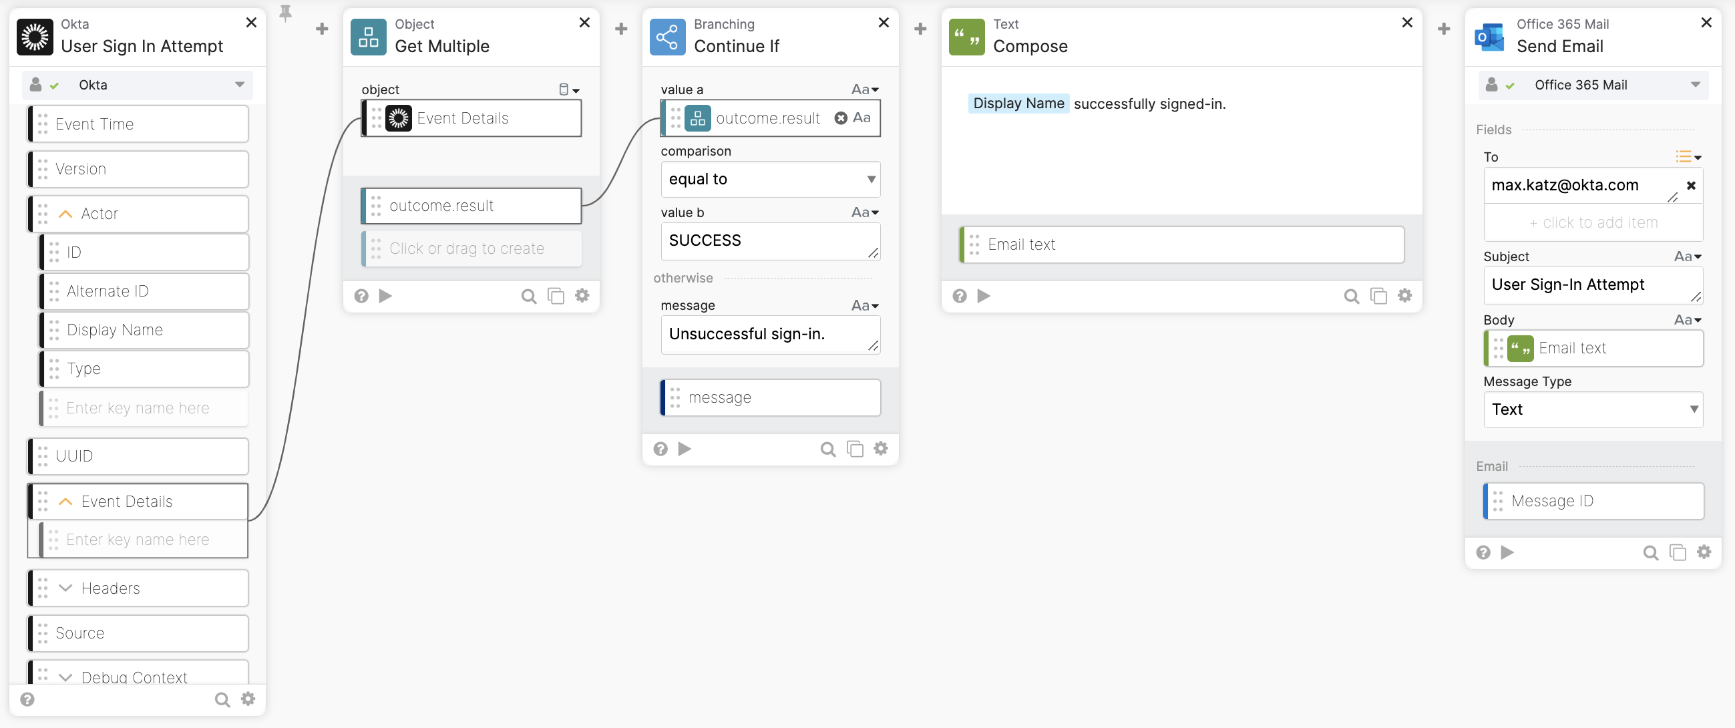The width and height of the screenshot is (1735, 728).
Task: Open settings gear on the Okta event card
Action: [248, 699]
